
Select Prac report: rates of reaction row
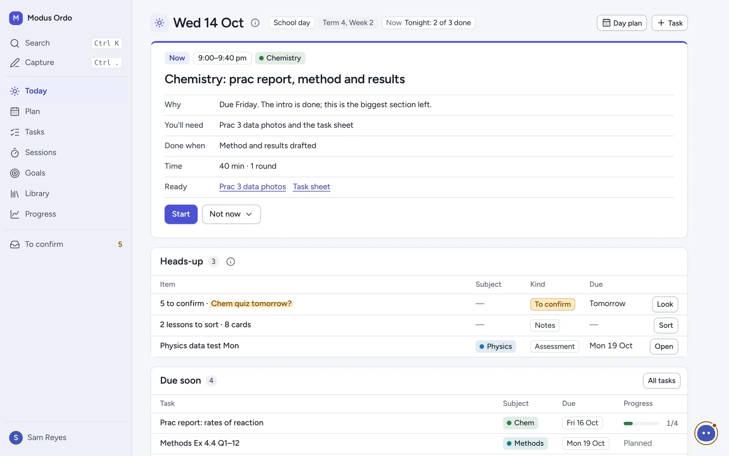tap(419, 423)
